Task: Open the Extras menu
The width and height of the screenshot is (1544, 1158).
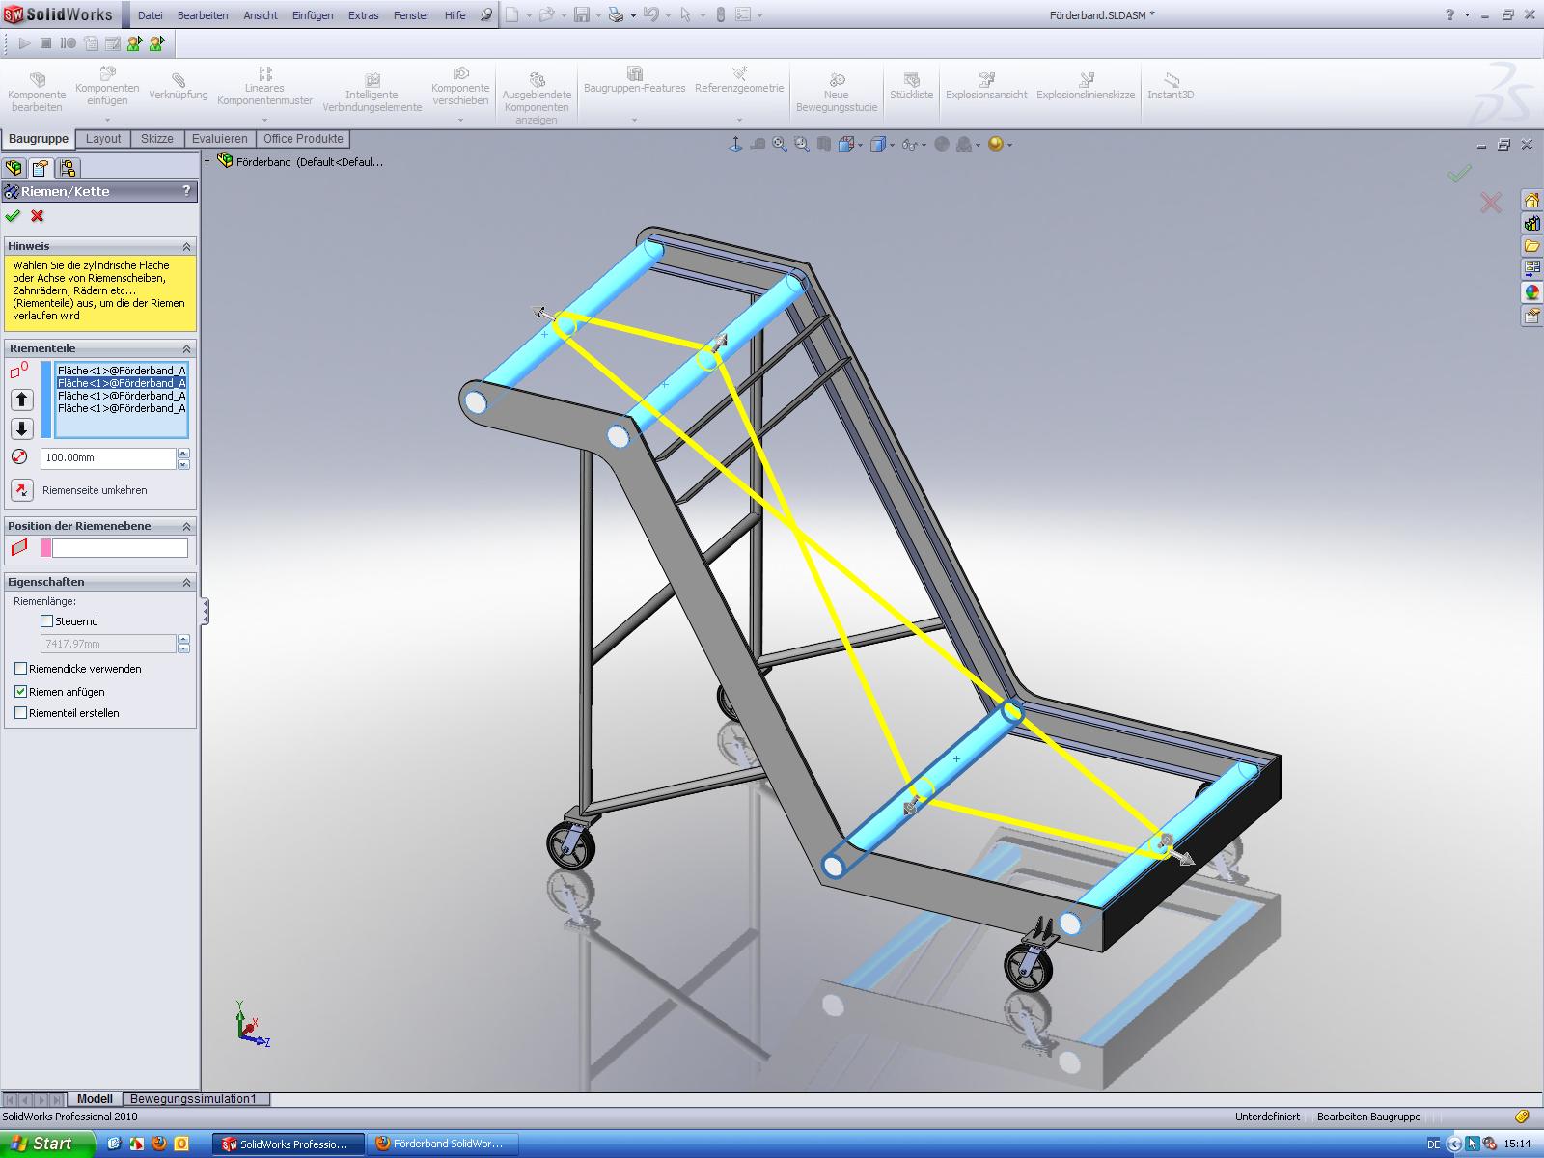Action: tap(363, 15)
